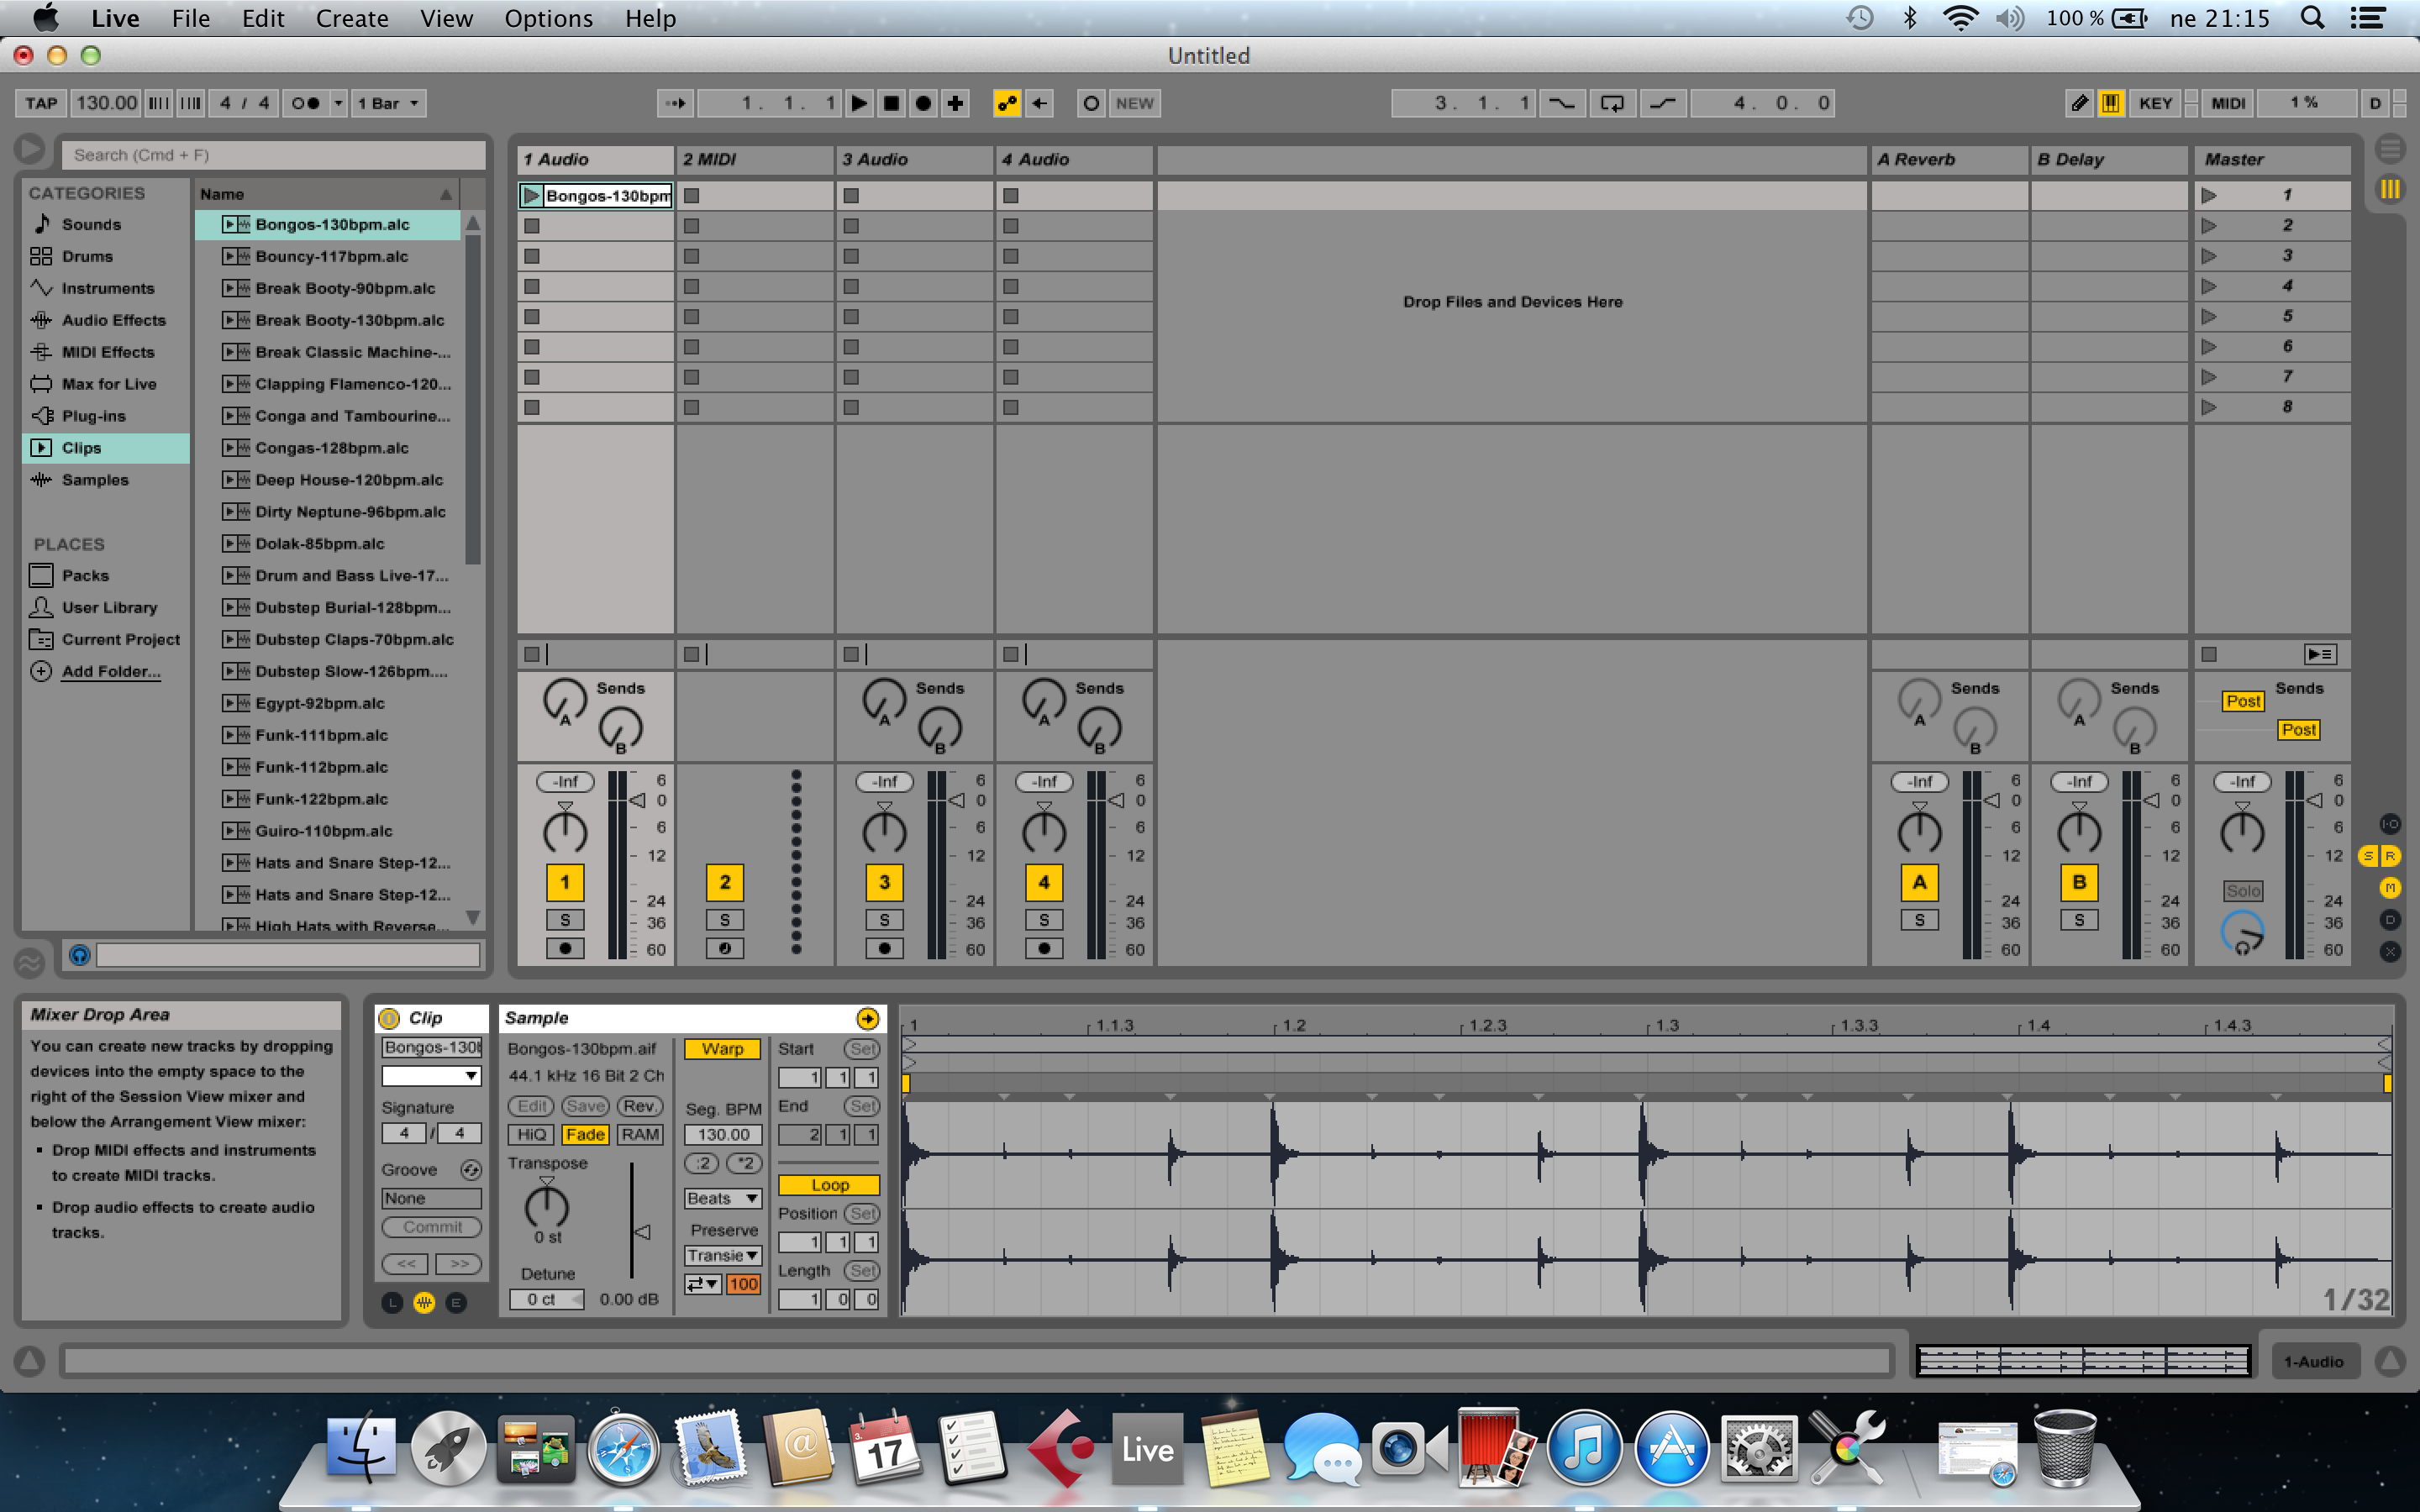Toggle Arrangement loop switch
This screenshot has height=1512, width=2420.
(1612, 103)
